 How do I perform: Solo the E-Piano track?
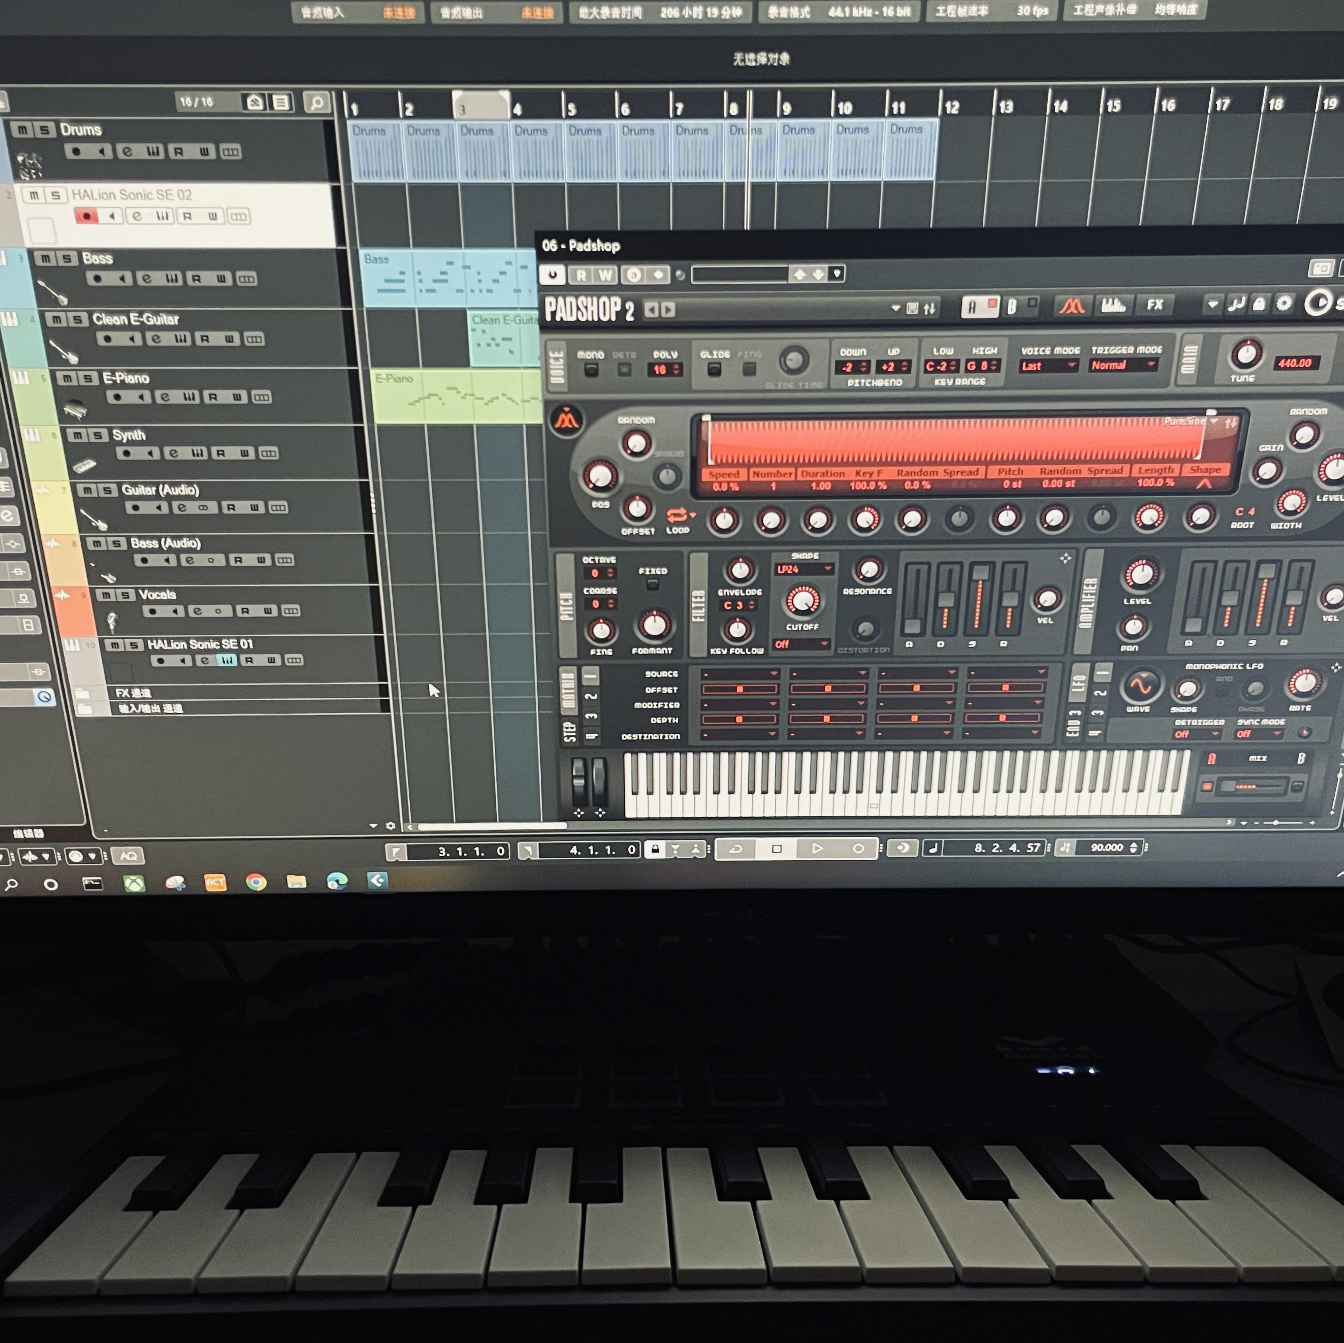tap(88, 378)
